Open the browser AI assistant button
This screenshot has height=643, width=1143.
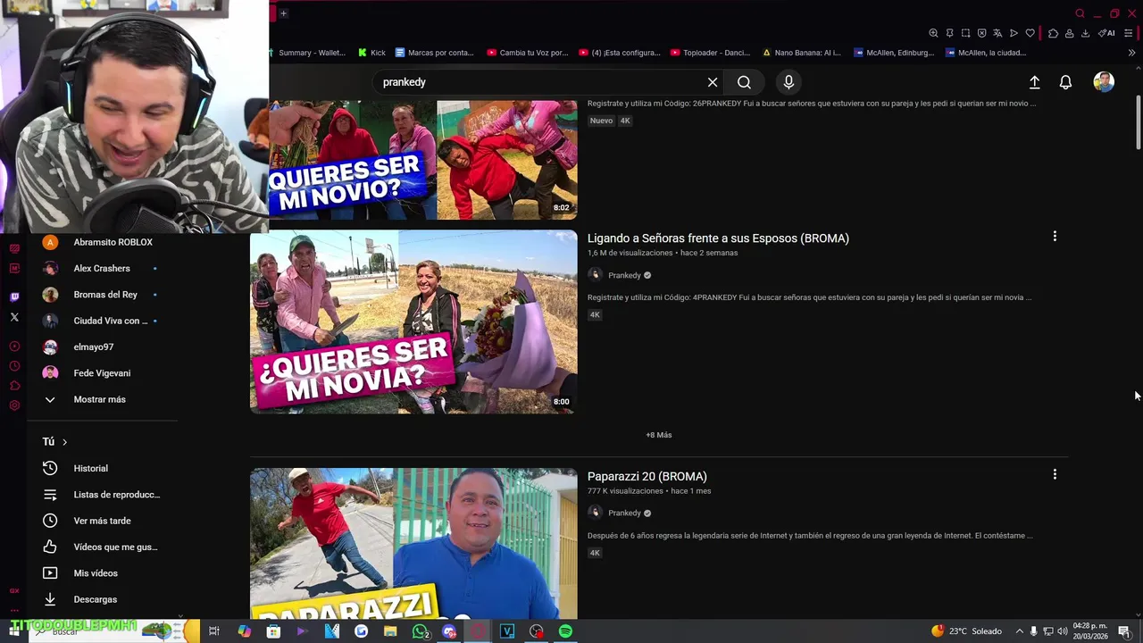pyautogui.click(x=1106, y=33)
